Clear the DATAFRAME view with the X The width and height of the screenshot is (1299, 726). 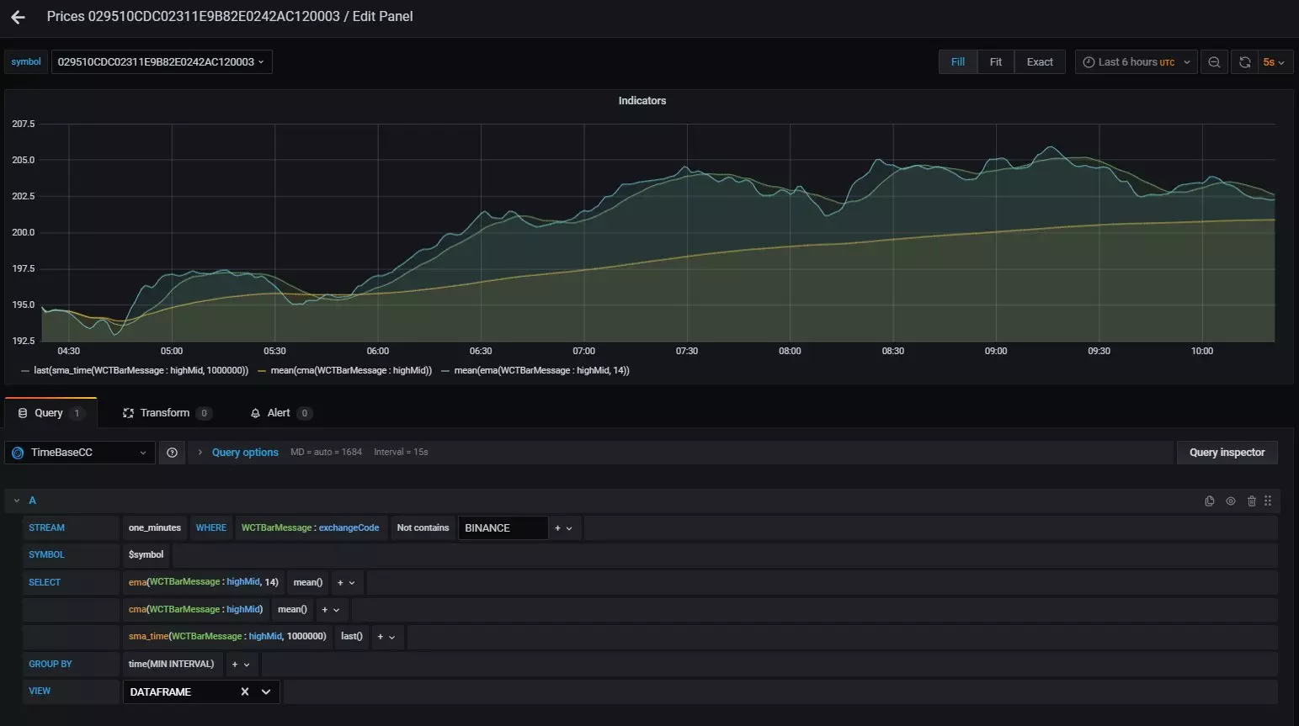point(245,692)
